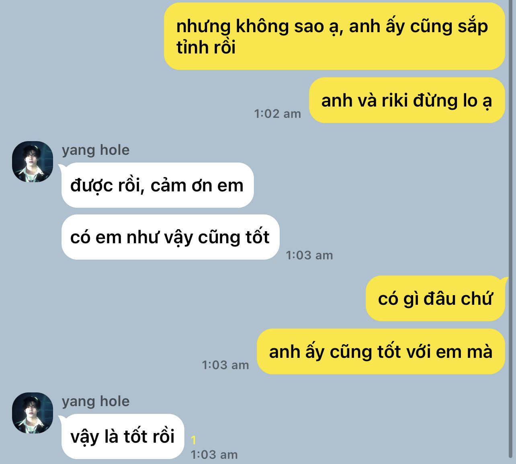Open yang hole's avatar beside "vậy là tốt rồi"
The image size is (516, 464).
(x=33, y=413)
